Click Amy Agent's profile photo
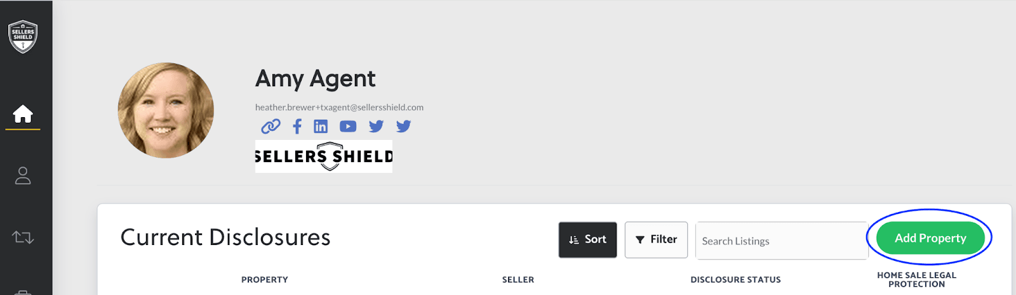 pos(166,110)
